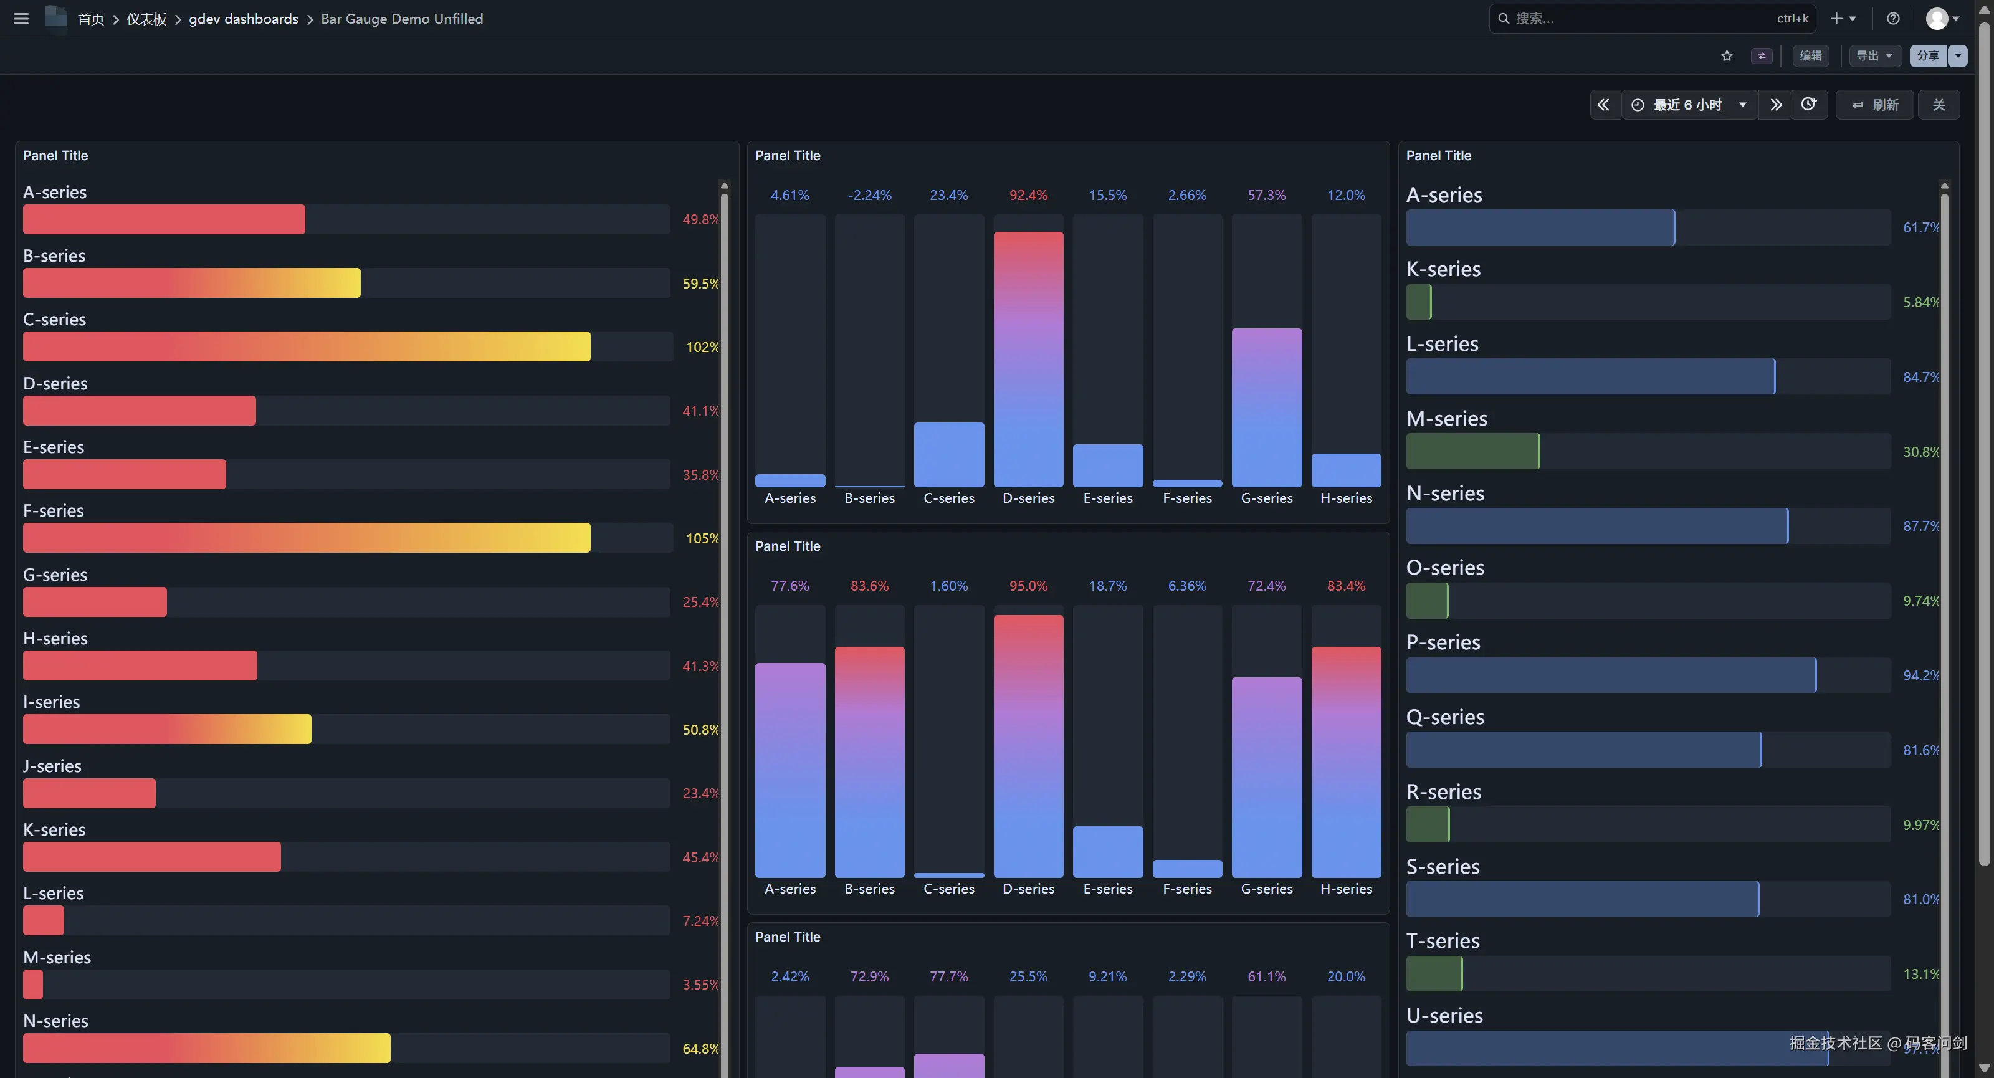This screenshot has width=1994, height=1078.
Task: Click the 92.4% D-series vertical bar
Action: coord(1029,359)
